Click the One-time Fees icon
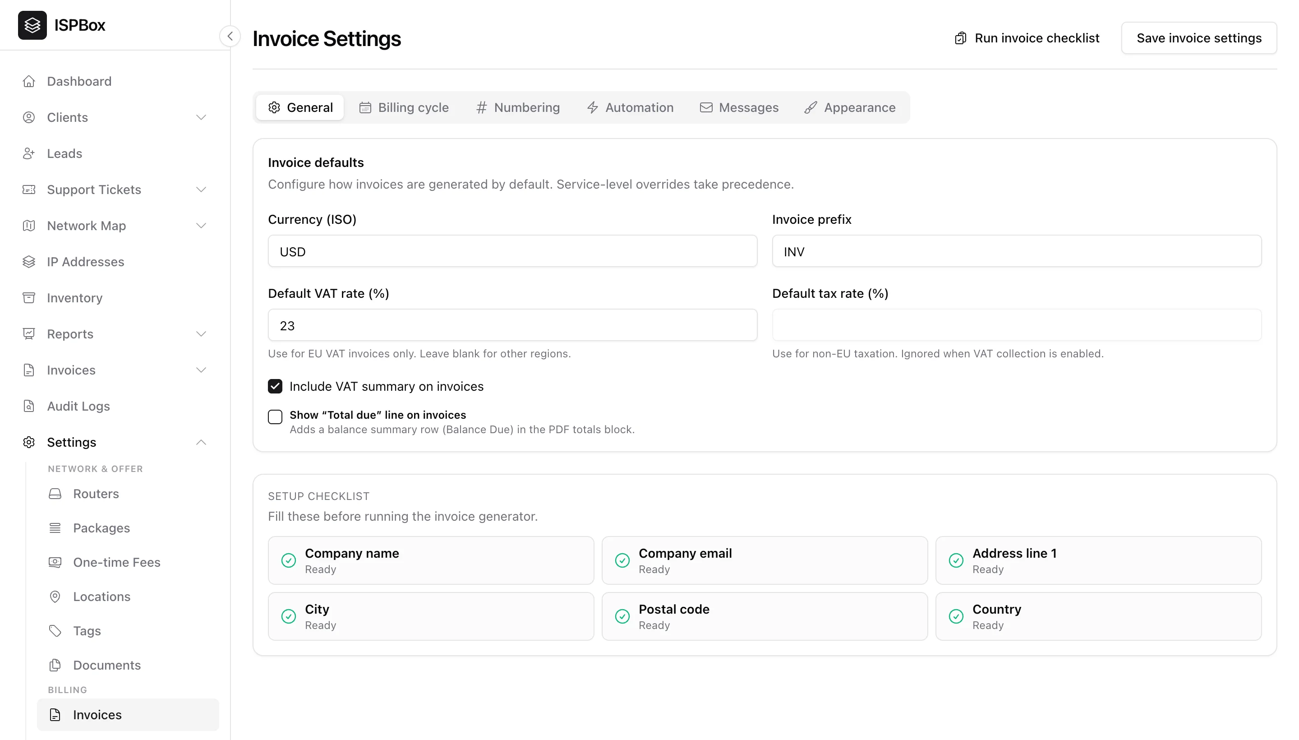 (55, 562)
